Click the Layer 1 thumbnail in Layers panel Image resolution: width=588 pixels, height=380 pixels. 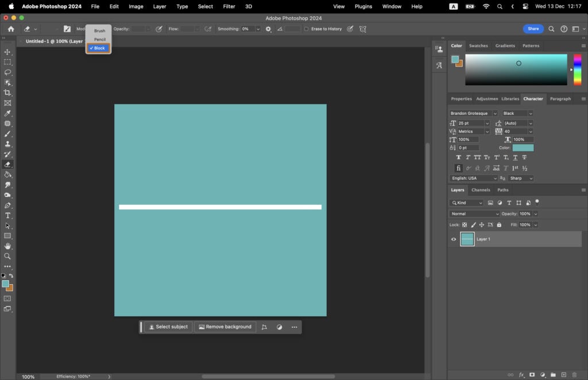tap(467, 239)
